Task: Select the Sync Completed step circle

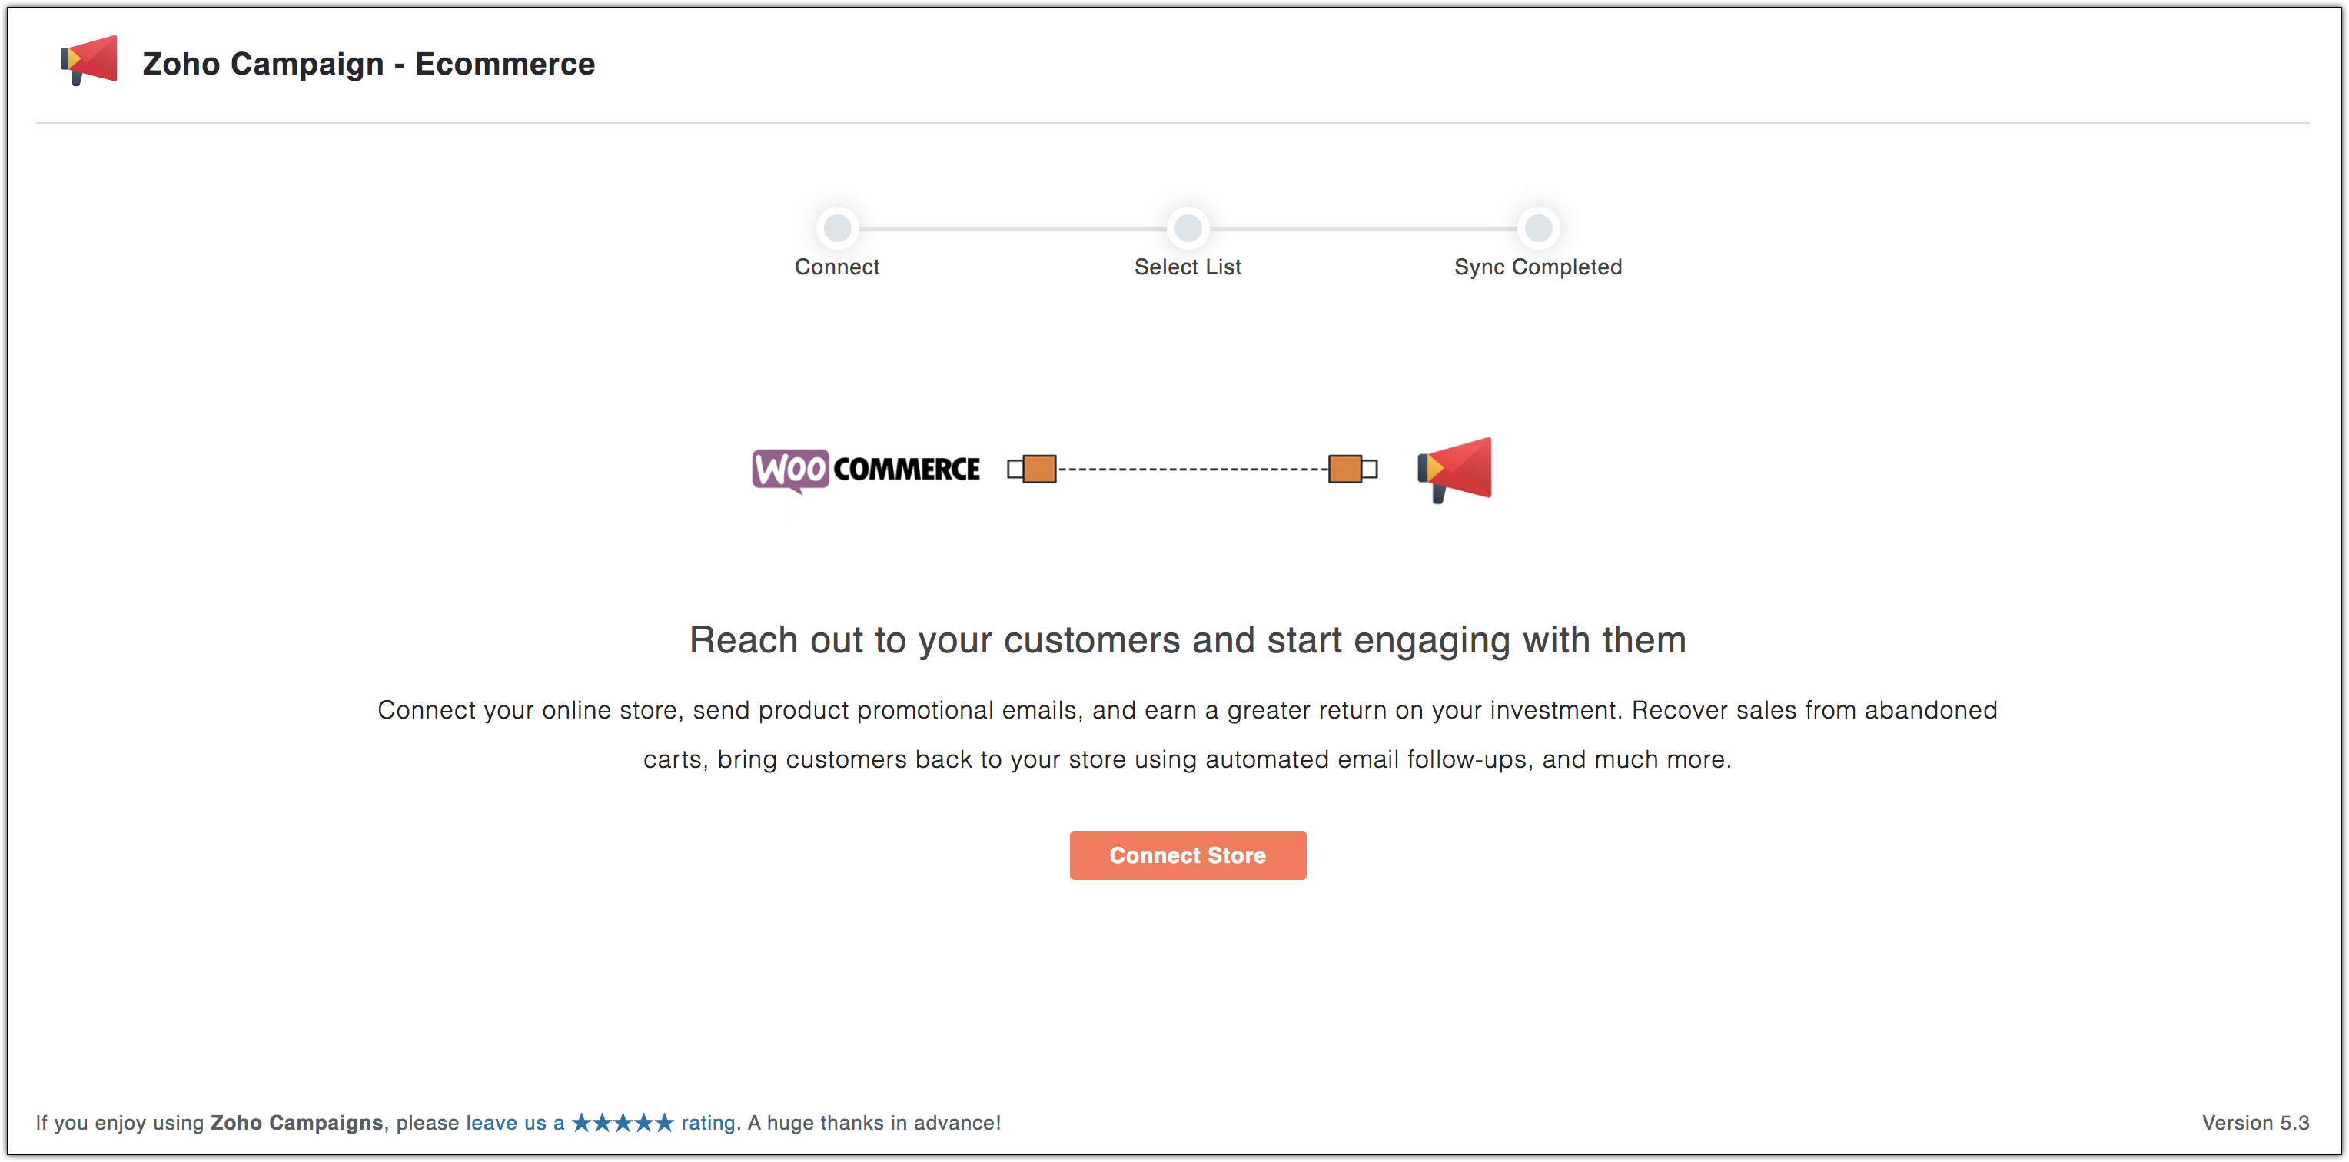Action: point(1538,227)
